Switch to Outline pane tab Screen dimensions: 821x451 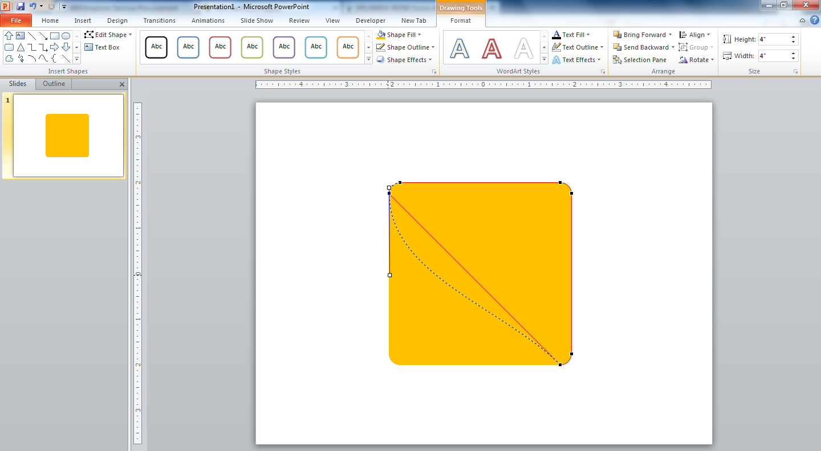[x=54, y=84]
